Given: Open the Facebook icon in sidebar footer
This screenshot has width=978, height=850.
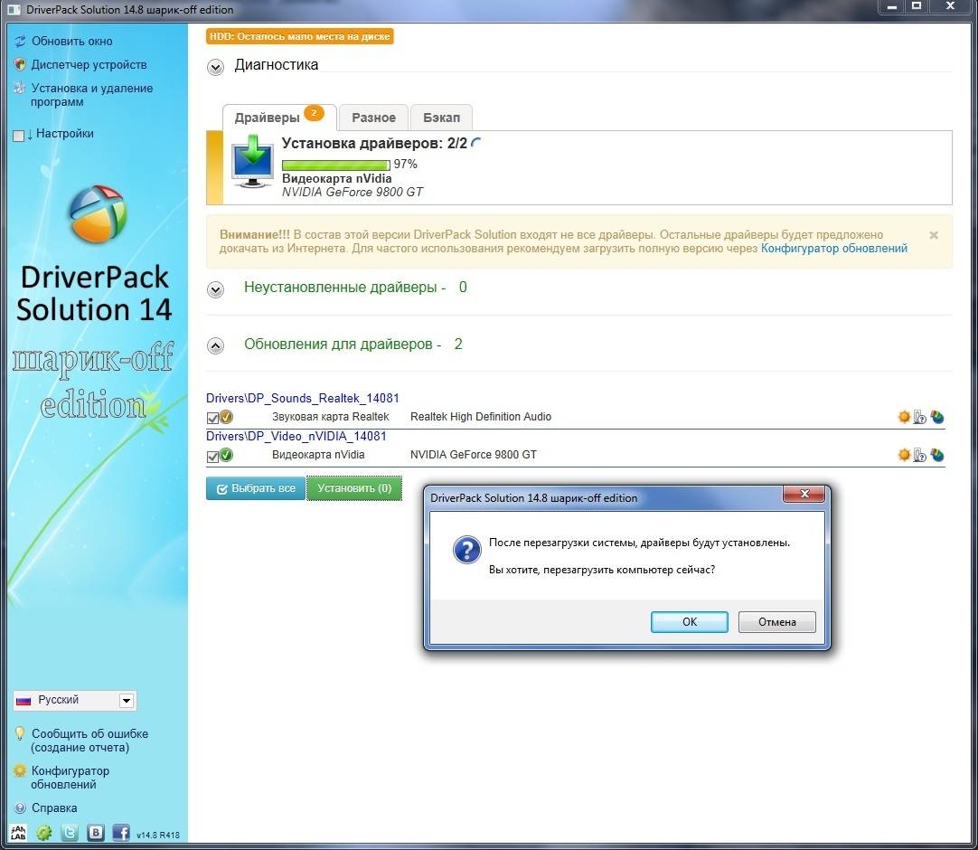Looking at the screenshot, I should 121,833.
